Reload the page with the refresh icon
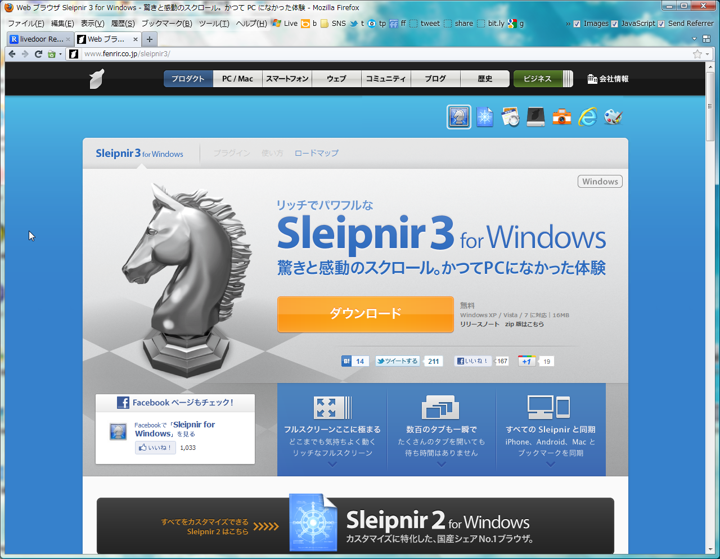720x559 pixels. pyautogui.click(x=38, y=54)
